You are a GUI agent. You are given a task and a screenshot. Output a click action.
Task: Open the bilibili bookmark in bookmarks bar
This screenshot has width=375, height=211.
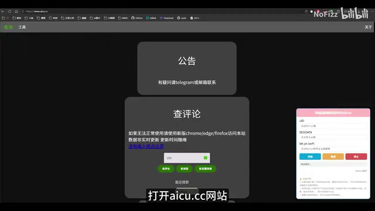151,18
